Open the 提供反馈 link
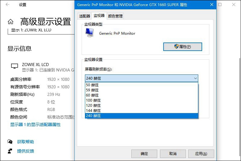 (x=26, y=151)
